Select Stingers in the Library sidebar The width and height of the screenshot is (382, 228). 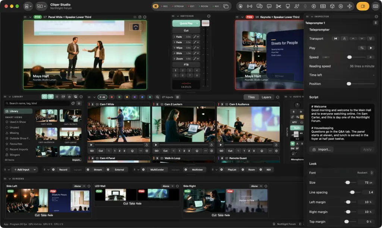(15, 155)
